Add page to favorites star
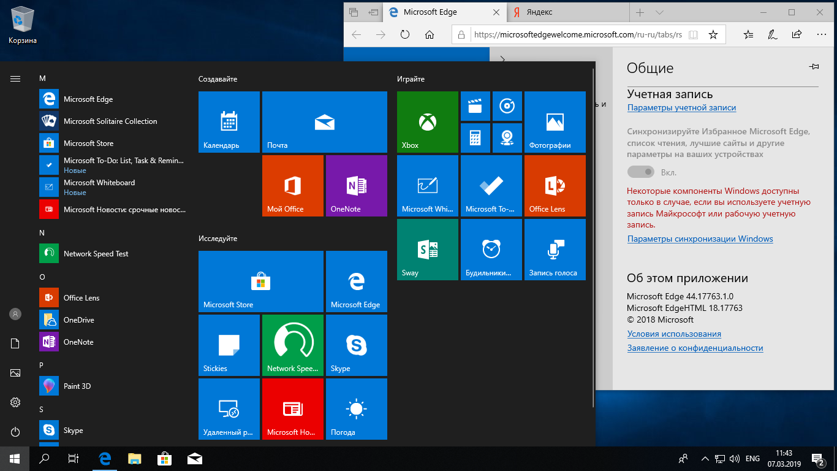The height and width of the screenshot is (471, 837). (x=713, y=35)
